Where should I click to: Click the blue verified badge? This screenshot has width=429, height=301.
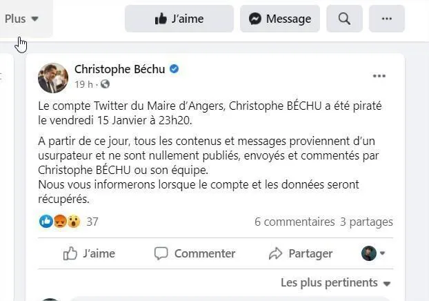(174, 69)
